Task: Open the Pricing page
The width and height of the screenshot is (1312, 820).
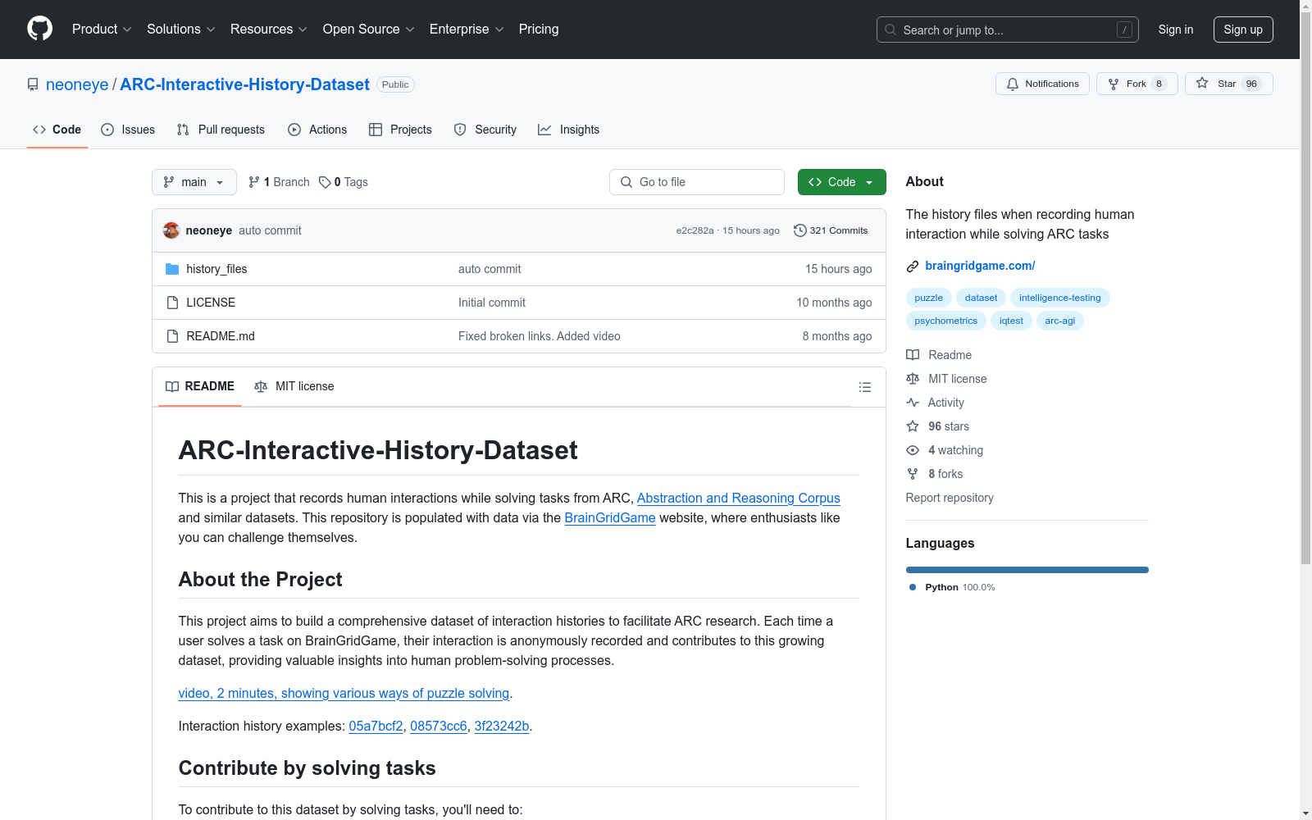Action: [539, 30]
